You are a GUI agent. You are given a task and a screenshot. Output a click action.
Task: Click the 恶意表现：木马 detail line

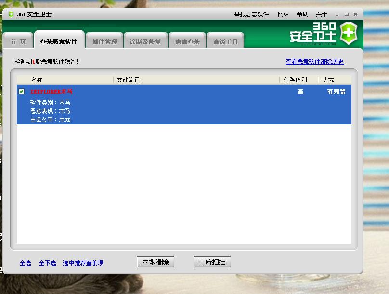coord(50,111)
